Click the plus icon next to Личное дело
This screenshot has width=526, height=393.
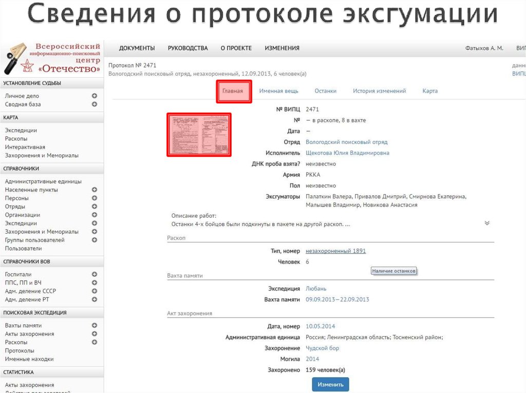(x=95, y=95)
